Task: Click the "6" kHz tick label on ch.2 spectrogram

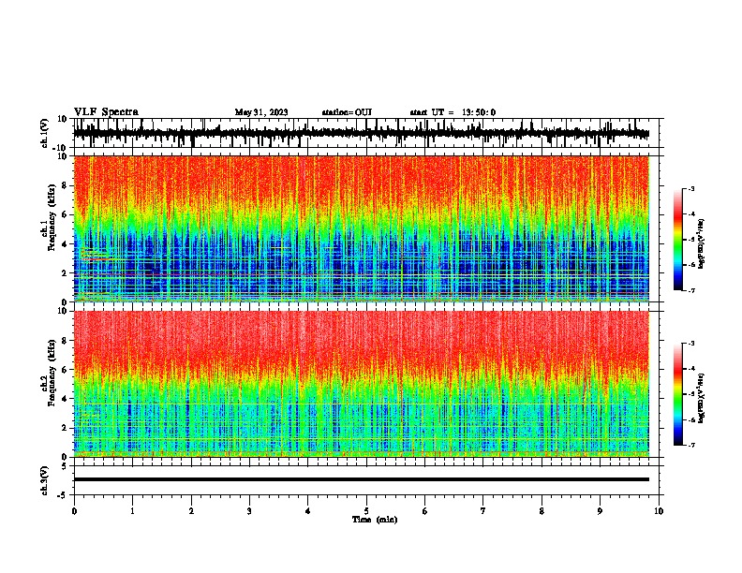Action: click(66, 370)
